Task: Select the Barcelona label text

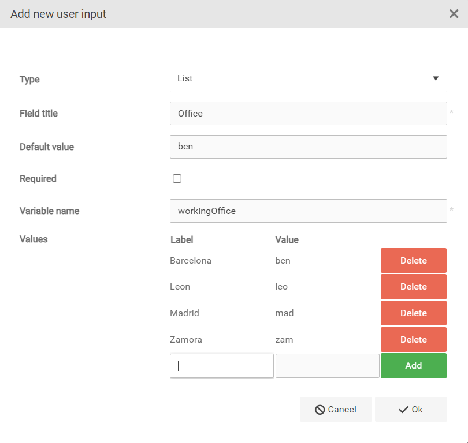Action: click(191, 261)
